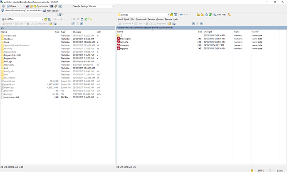The height and width of the screenshot is (172, 287).
Task: Open the console terminal icon
Action: [x=52, y=6]
